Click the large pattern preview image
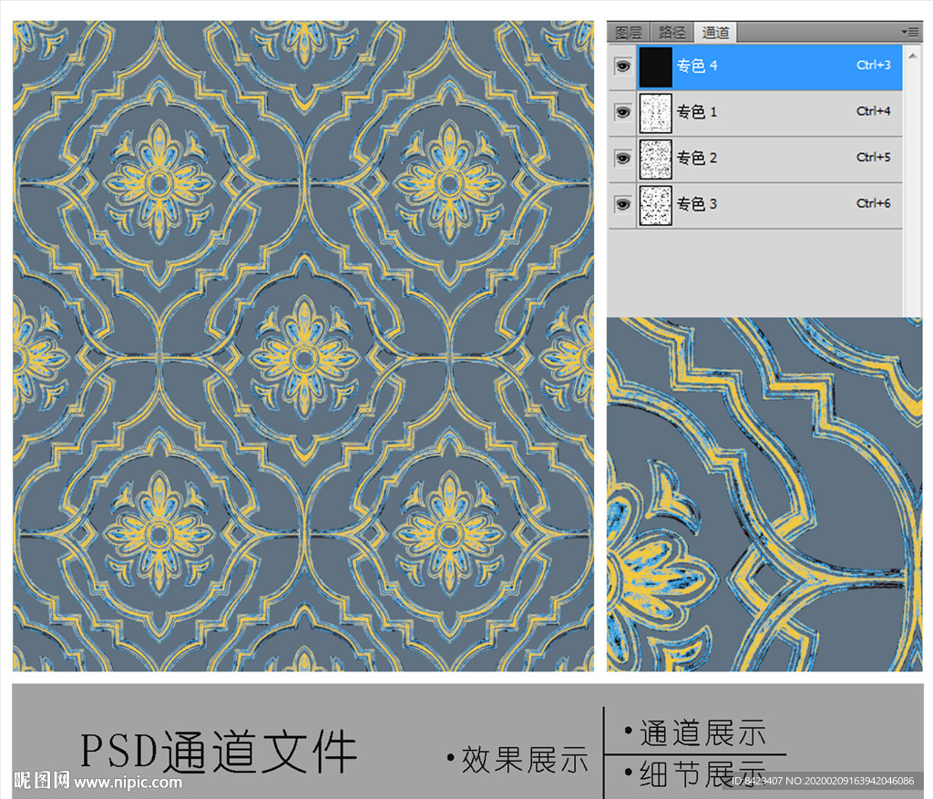The height and width of the screenshot is (799, 933). coord(303,346)
